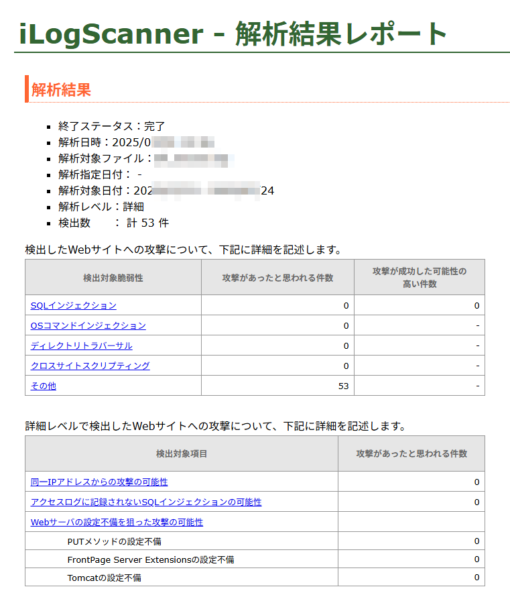The width and height of the screenshot is (510, 593).
Task: Click the 解析レベル：詳細 list item
Action: [x=101, y=207]
